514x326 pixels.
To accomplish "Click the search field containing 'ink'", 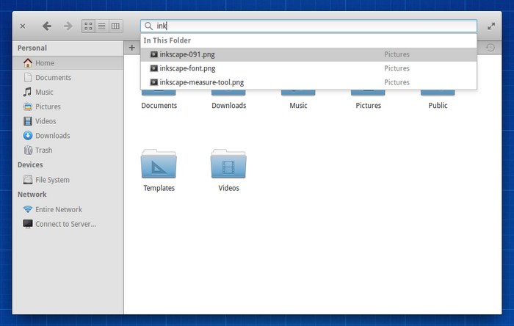I will tap(308, 26).
